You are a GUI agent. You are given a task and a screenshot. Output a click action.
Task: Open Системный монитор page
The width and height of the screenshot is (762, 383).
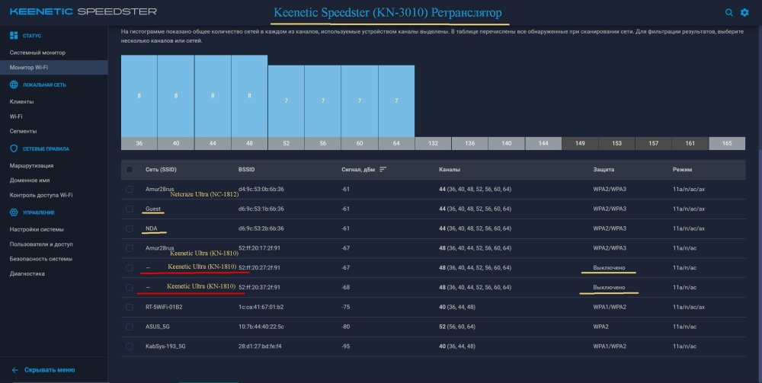coord(37,53)
